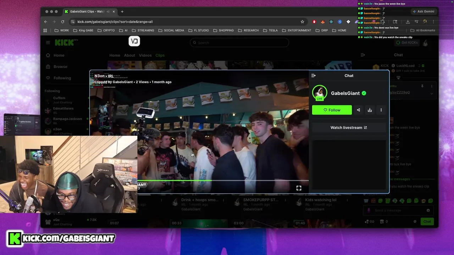The width and height of the screenshot is (454, 255).
Task: Click the green Chat send button
Action: click(427, 222)
